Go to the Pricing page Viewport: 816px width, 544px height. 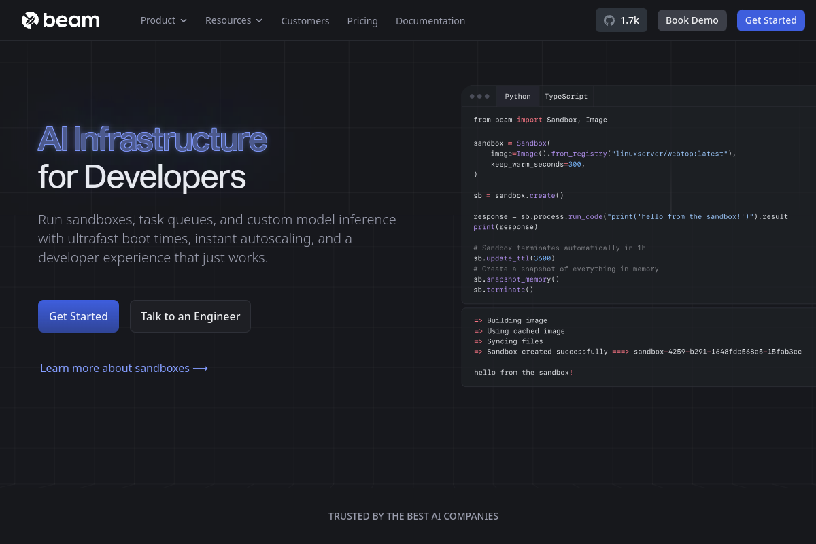tap(362, 21)
